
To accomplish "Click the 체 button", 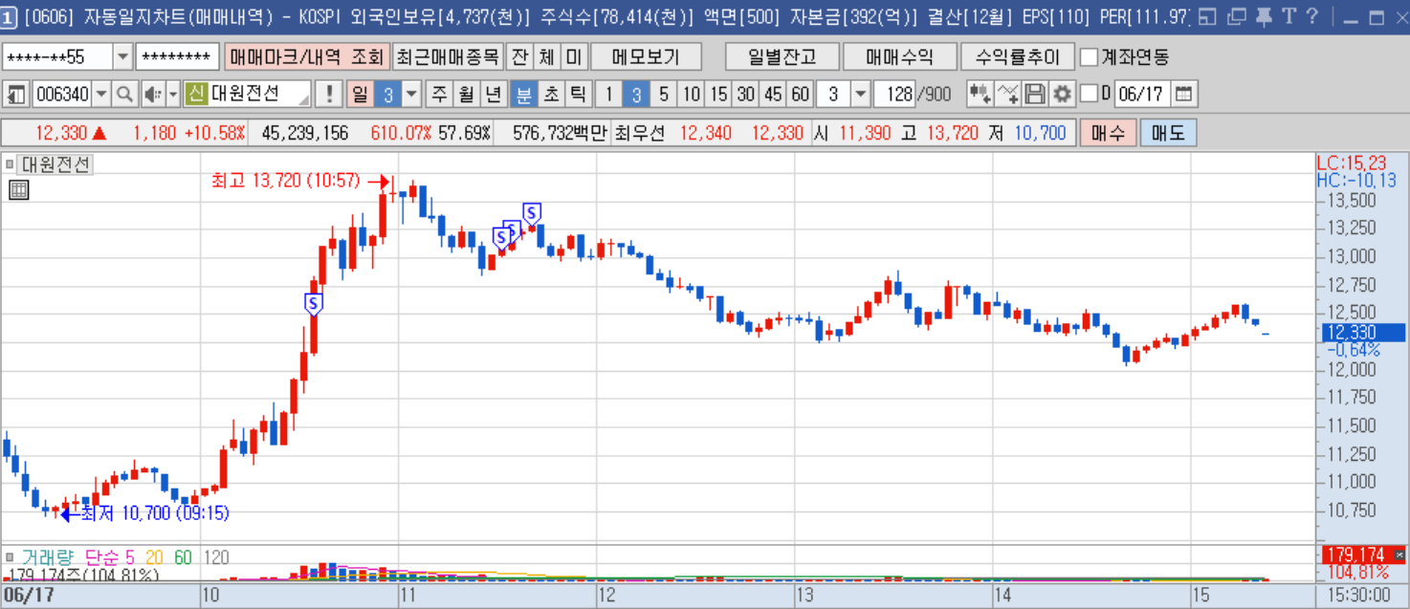I will tap(546, 56).
